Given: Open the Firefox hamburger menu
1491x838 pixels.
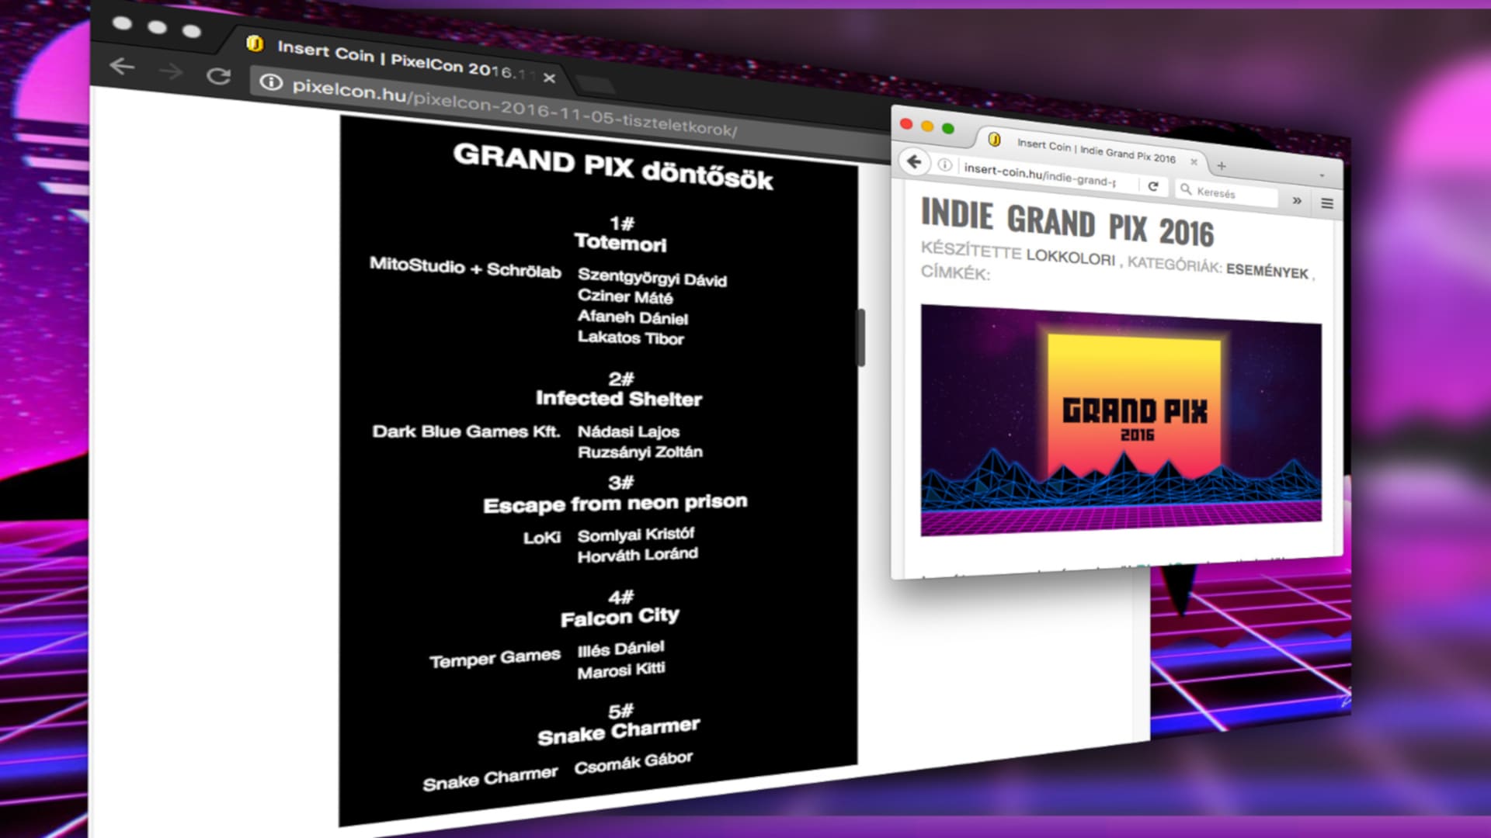Looking at the screenshot, I should (1327, 203).
